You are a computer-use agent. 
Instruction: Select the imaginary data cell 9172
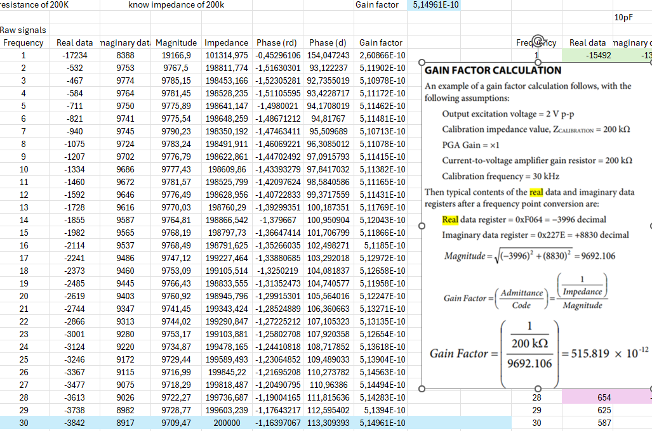coord(125,359)
